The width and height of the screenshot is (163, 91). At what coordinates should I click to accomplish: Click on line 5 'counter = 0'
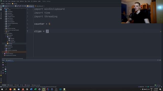(42, 24)
